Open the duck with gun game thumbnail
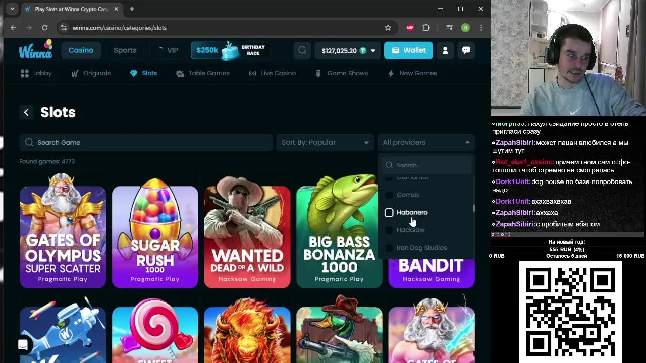Image resolution: width=646 pixels, height=363 pixels. [x=340, y=330]
